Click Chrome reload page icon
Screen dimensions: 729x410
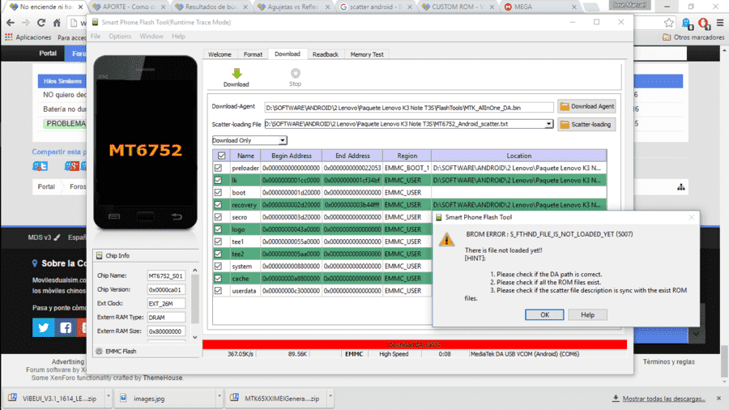(x=41, y=23)
